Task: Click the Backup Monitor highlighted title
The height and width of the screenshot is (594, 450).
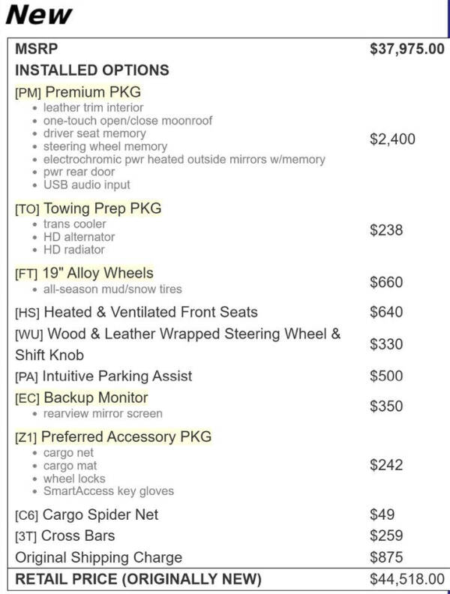Action: click(96, 397)
